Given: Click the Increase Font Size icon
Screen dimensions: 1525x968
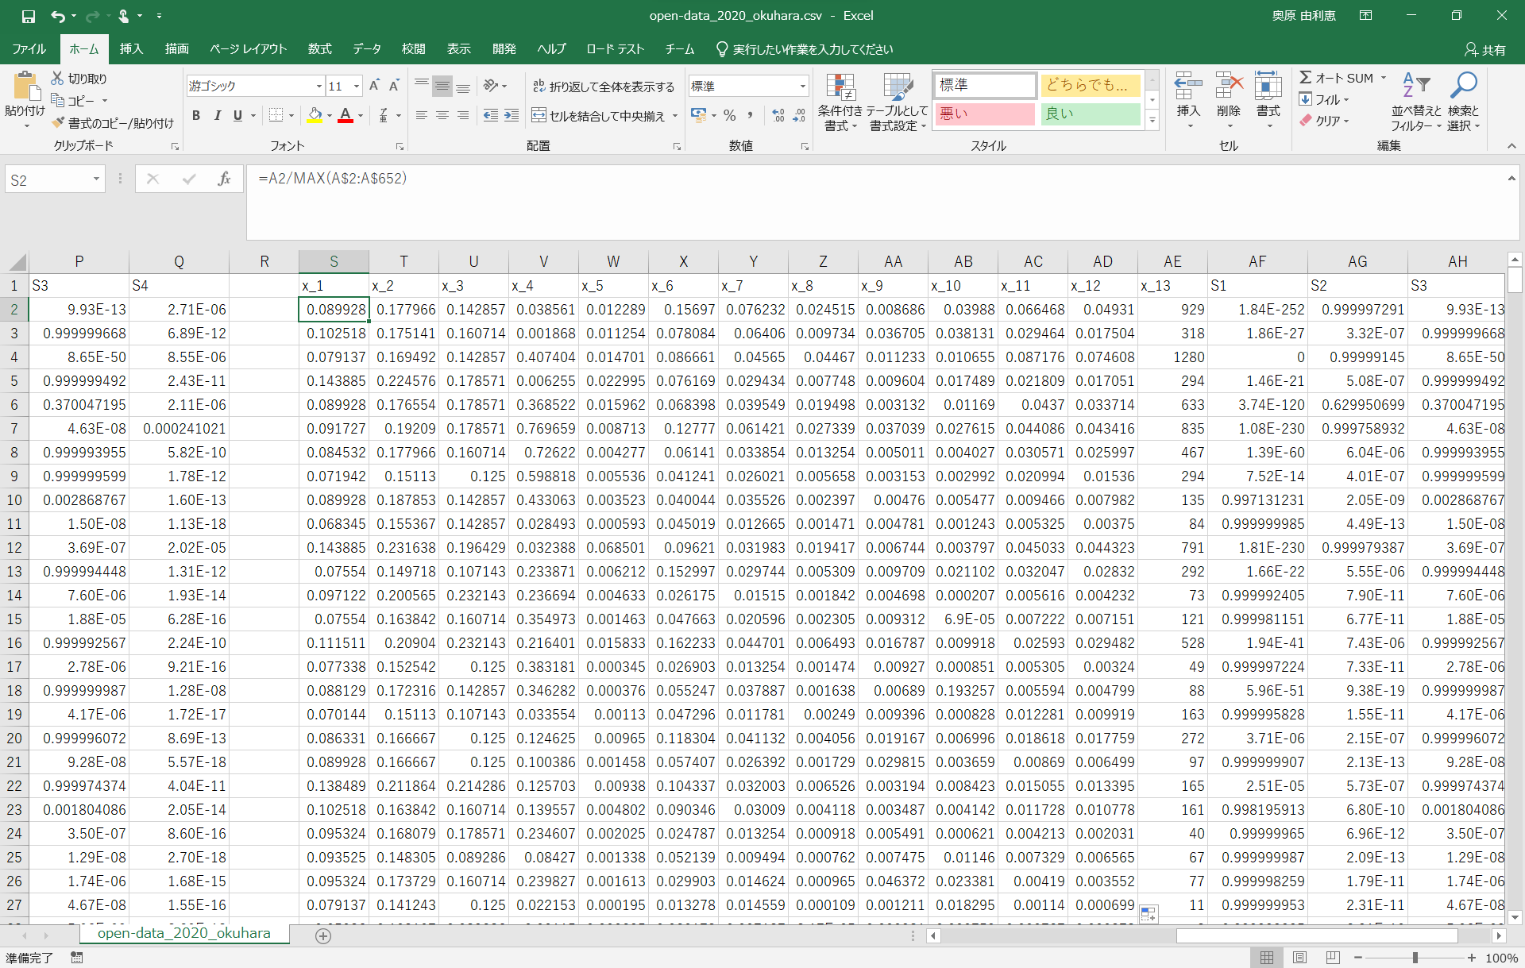Looking at the screenshot, I should point(374,86).
